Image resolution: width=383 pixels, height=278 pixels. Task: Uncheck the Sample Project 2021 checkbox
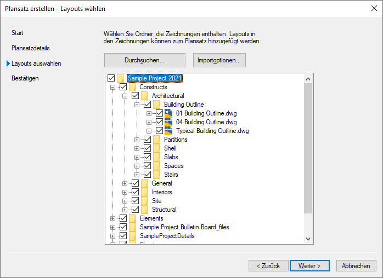(111, 78)
